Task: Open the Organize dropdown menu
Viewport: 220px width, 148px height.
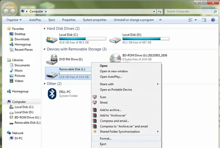Action: pyautogui.click(x=14, y=20)
